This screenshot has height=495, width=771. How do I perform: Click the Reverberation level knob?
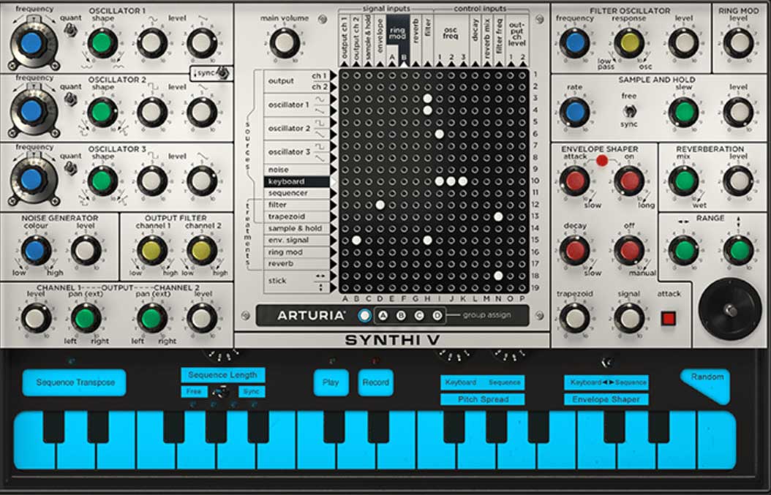(x=738, y=181)
